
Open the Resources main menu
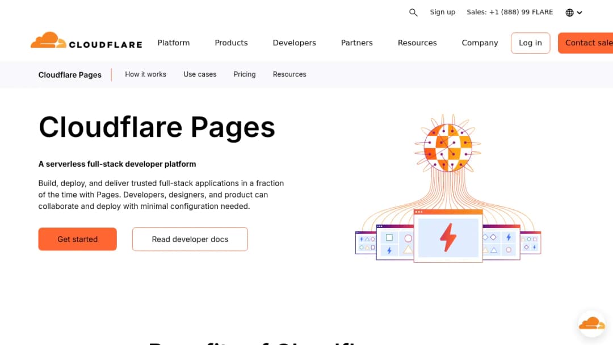(417, 43)
